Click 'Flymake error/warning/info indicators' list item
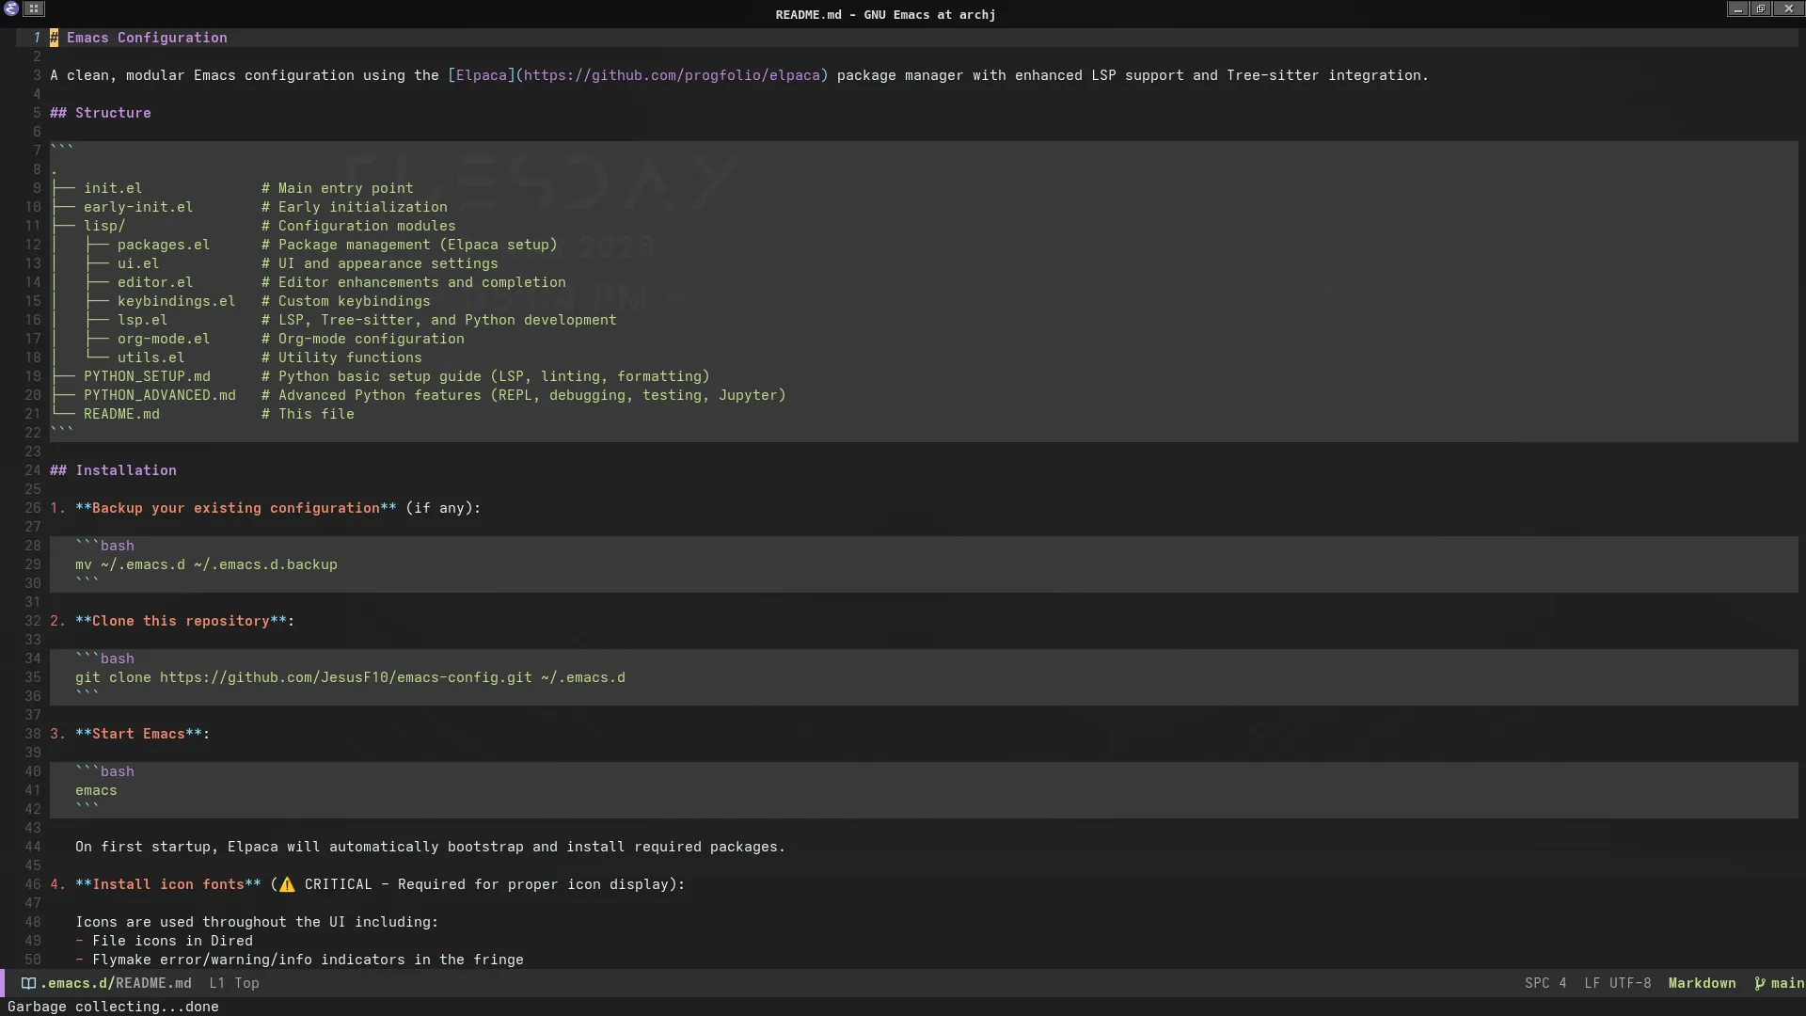The width and height of the screenshot is (1806, 1016). (308, 960)
